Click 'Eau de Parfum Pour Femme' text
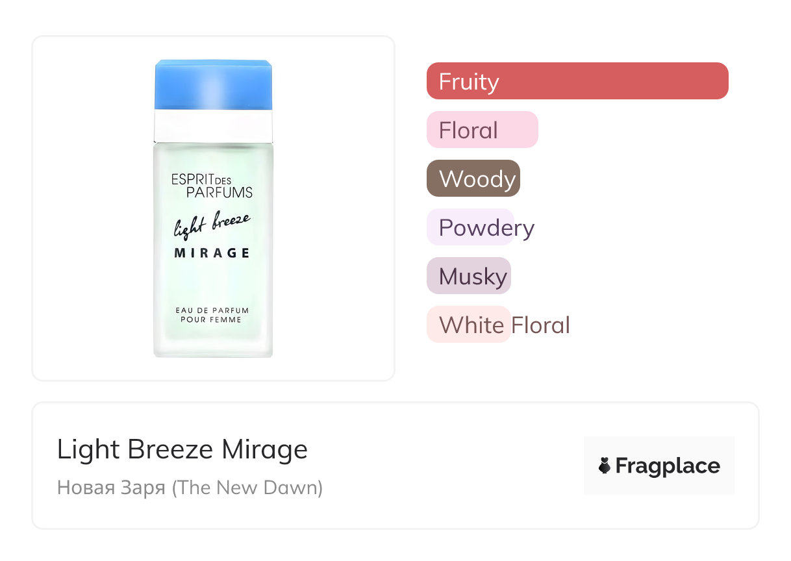 212,315
